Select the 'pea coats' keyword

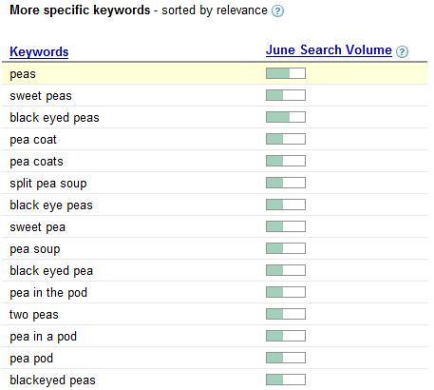(36, 162)
